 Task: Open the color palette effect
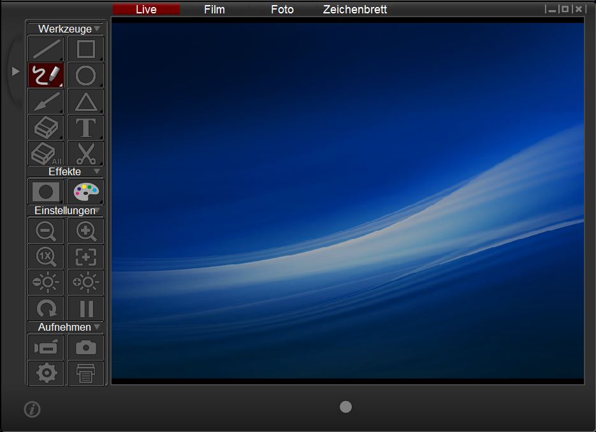point(86,191)
